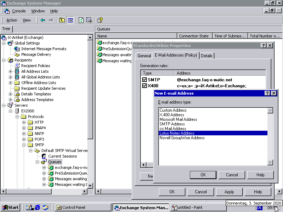Screen dimensions: 283x212
Task: Click the Recipients folder icon
Action: click(11, 60)
